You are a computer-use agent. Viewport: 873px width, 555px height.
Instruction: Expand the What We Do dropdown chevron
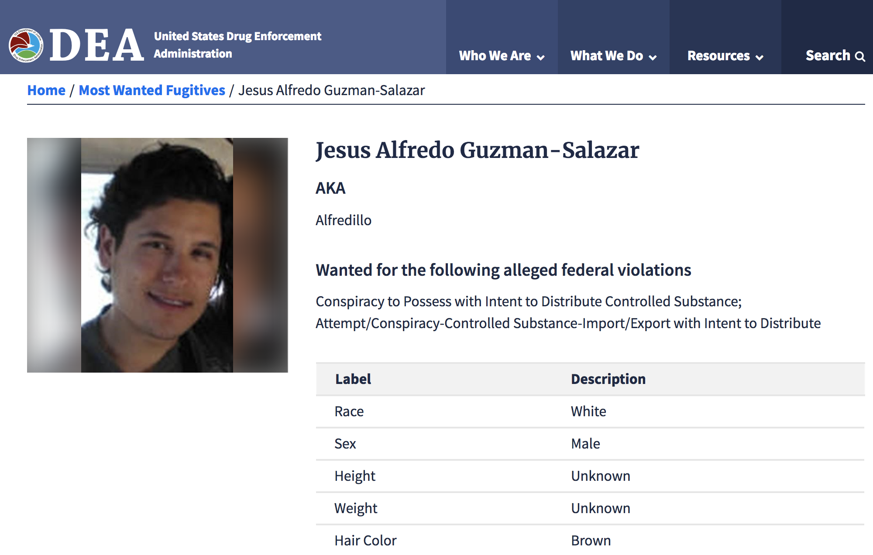click(653, 57)
